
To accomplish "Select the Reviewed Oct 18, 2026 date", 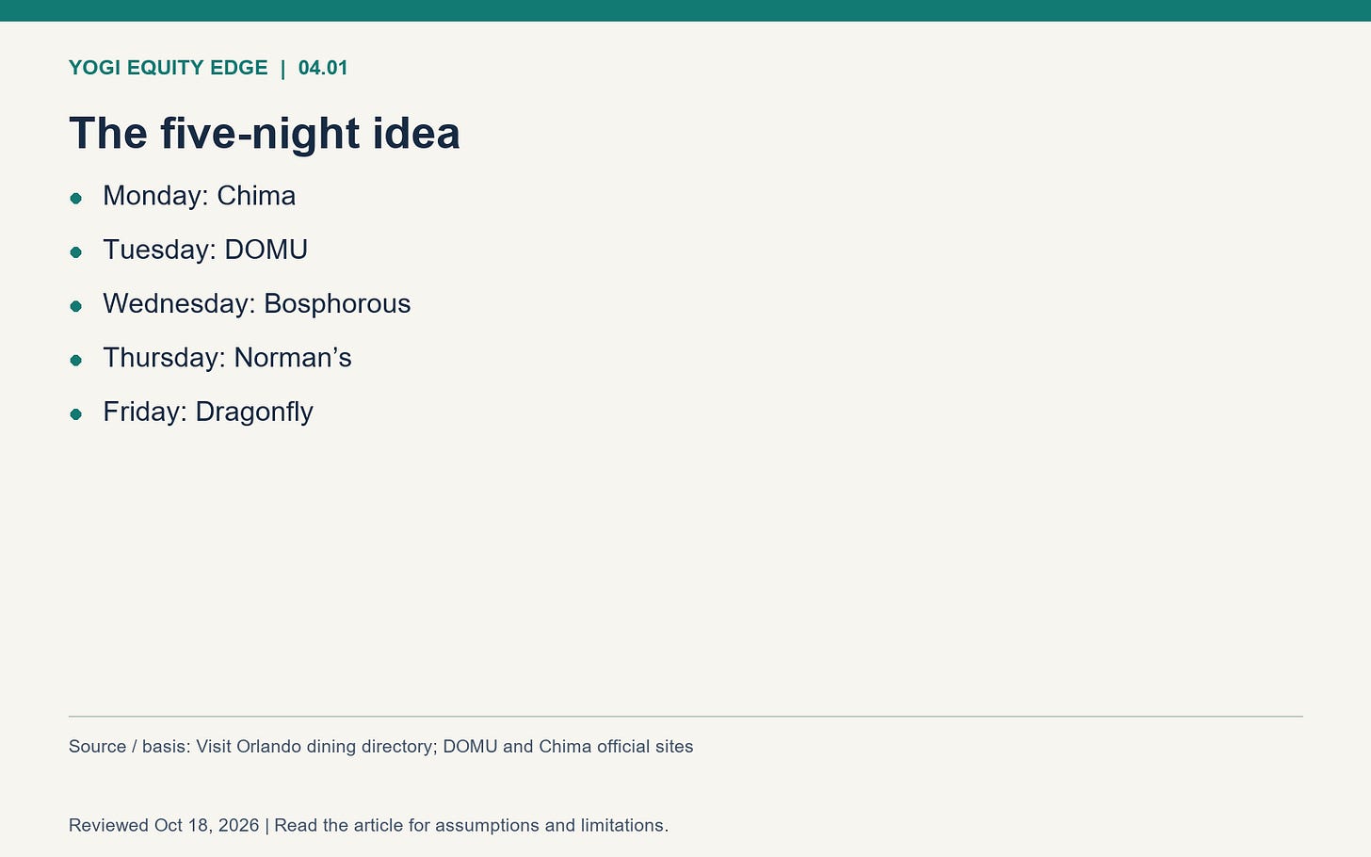I will (x=164, y=826).
